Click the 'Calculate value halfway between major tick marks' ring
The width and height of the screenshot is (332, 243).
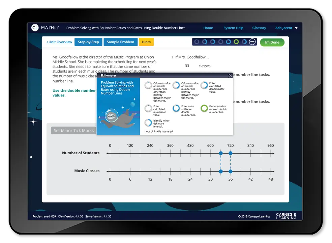[176, 85]
